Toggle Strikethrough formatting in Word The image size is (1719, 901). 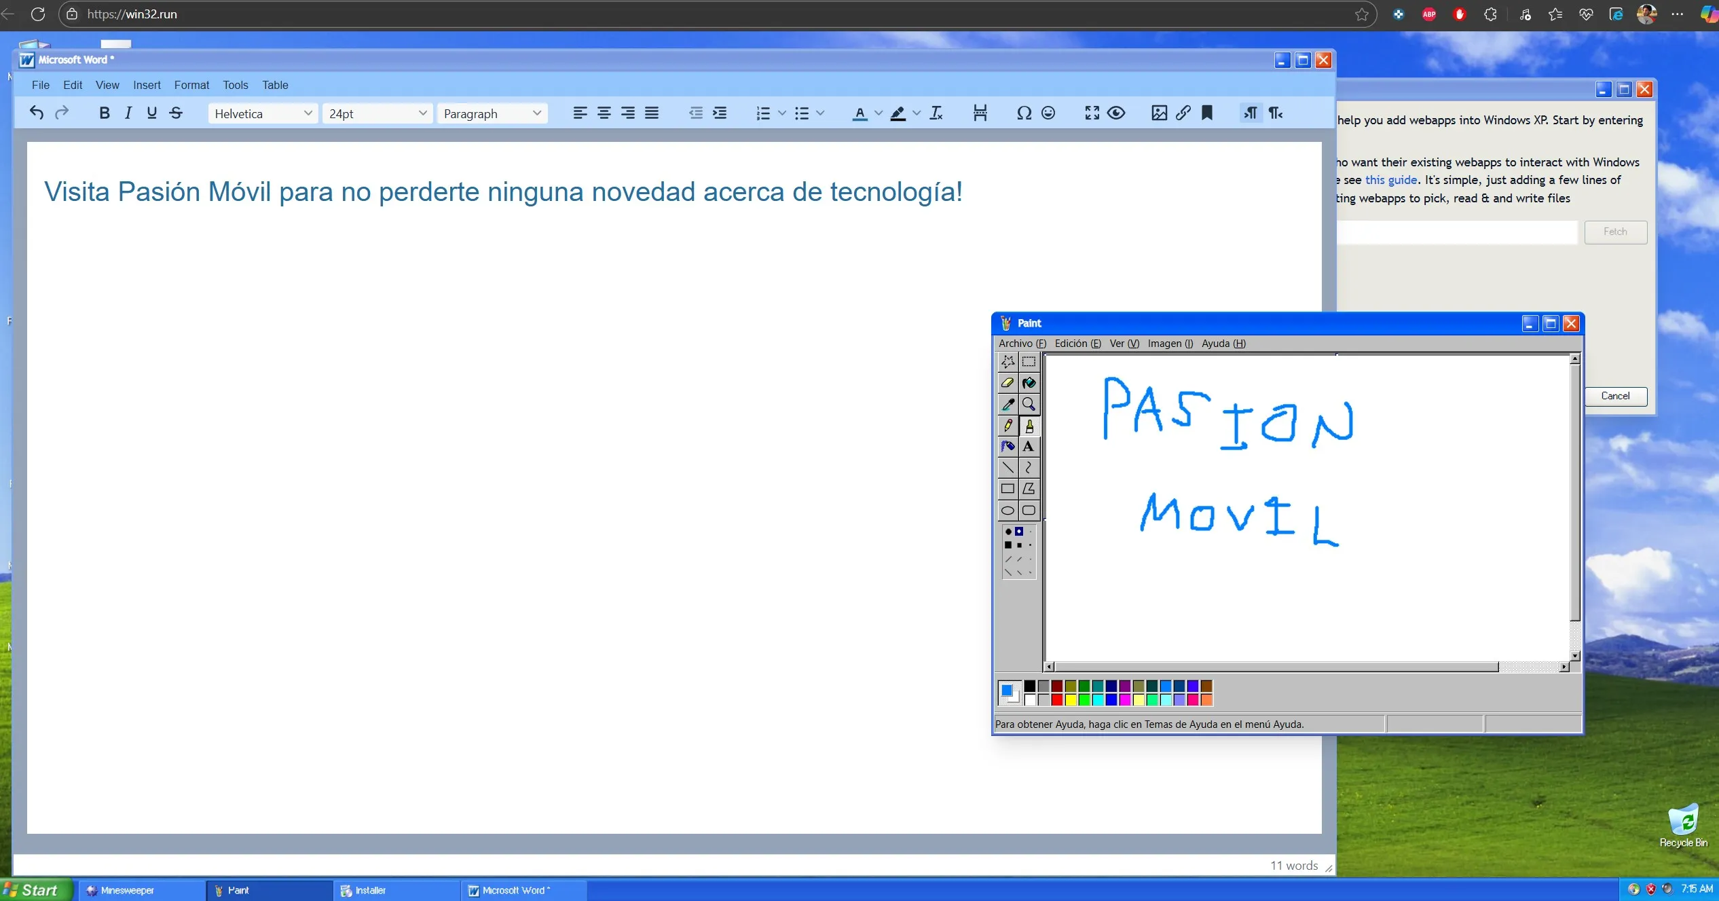coord(176,113)
